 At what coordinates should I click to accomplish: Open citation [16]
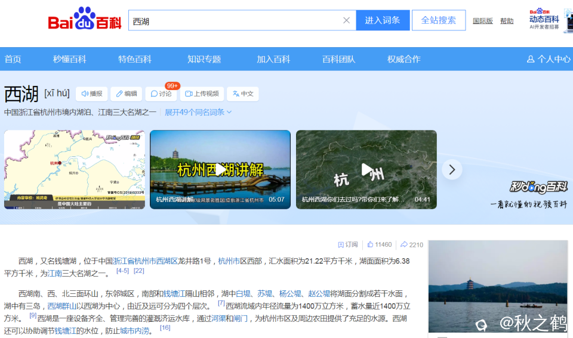click(x=165, y=328)
